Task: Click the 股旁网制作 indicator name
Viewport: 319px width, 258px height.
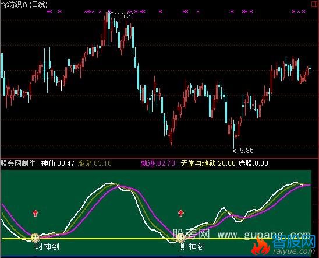Action: pyautogui.click(x=18, y=163)
